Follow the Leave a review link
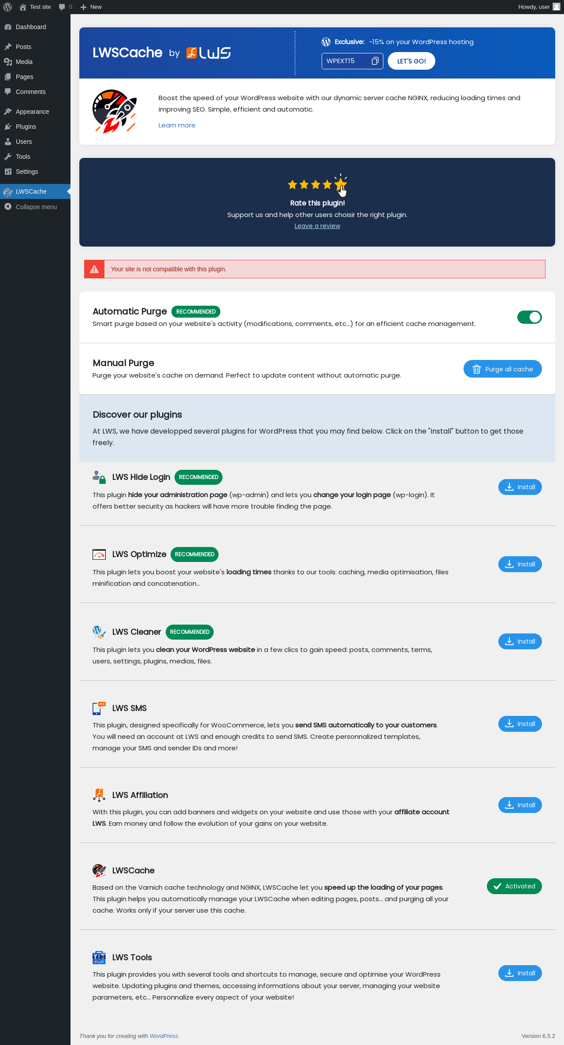564x1045 pixels. point(317,226)
